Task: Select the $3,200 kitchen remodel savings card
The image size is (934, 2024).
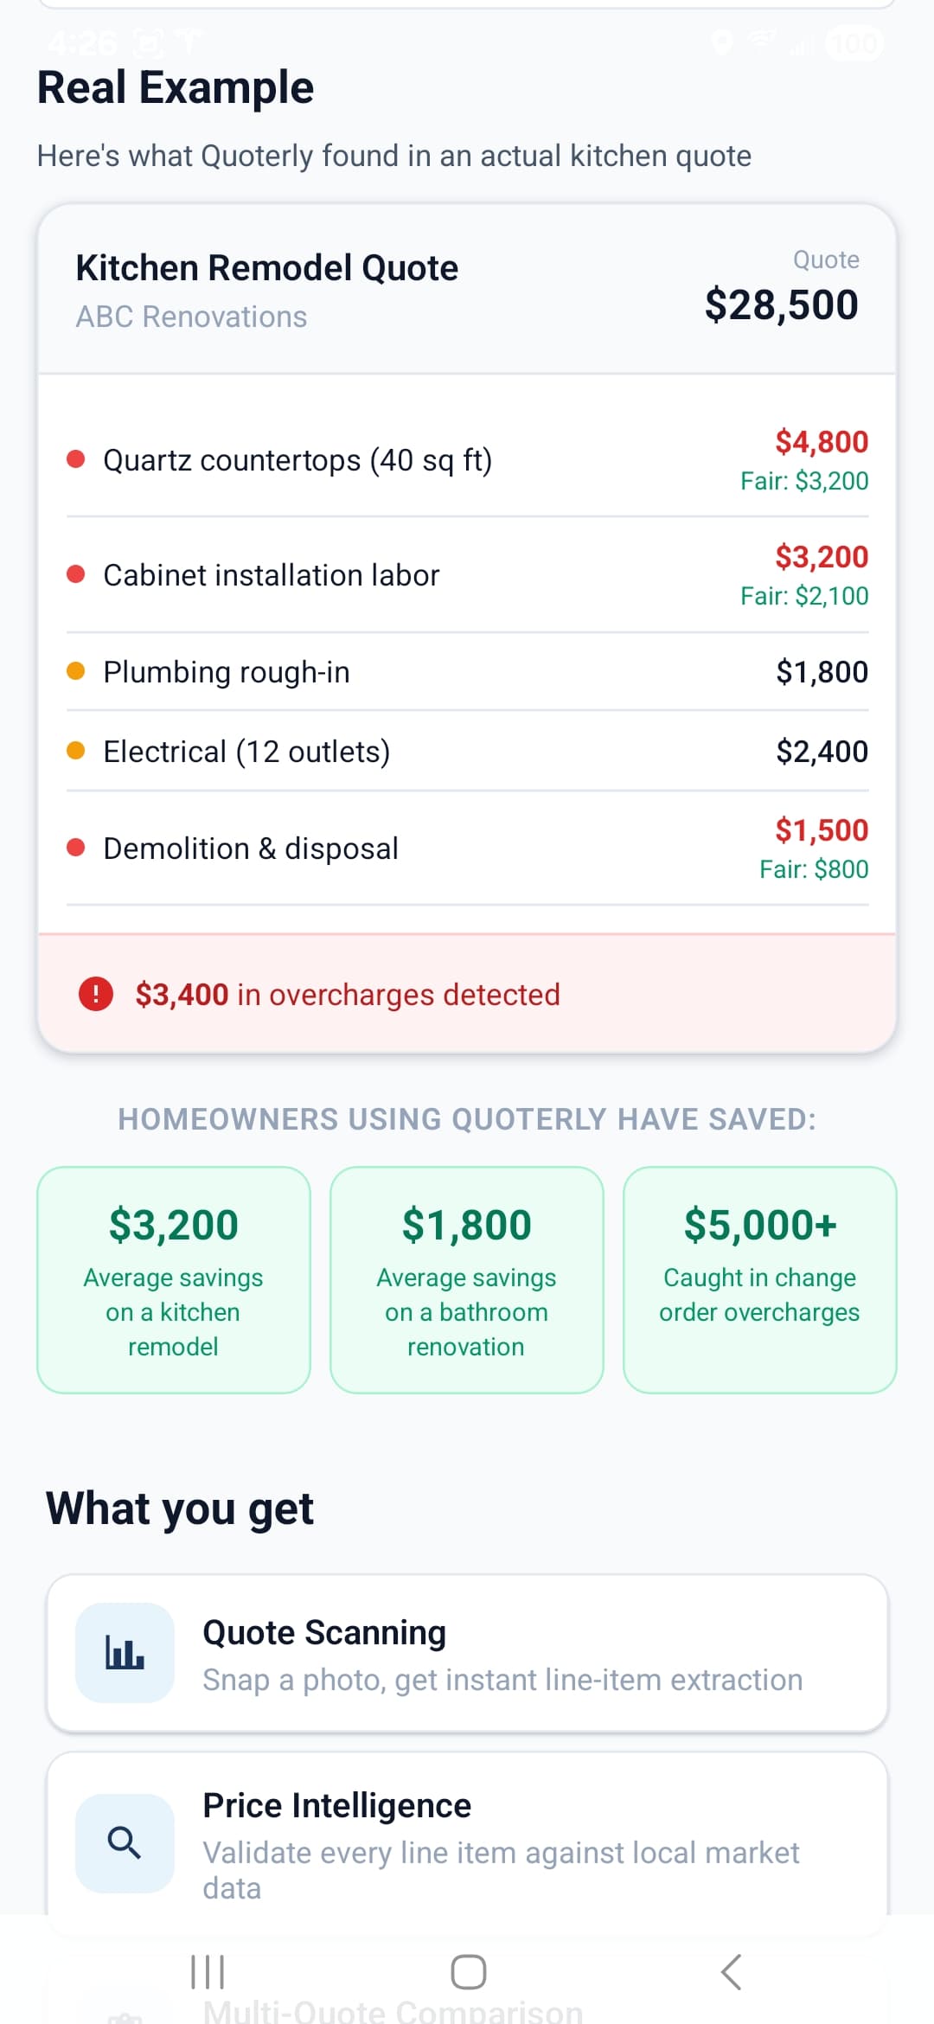Action: pos(173,1280)
